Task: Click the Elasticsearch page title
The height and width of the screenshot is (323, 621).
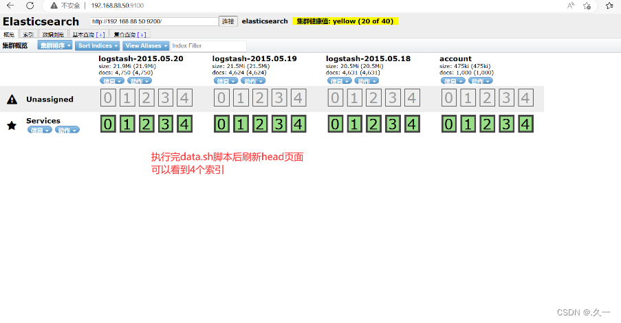Action: click(x=41, y=21)
